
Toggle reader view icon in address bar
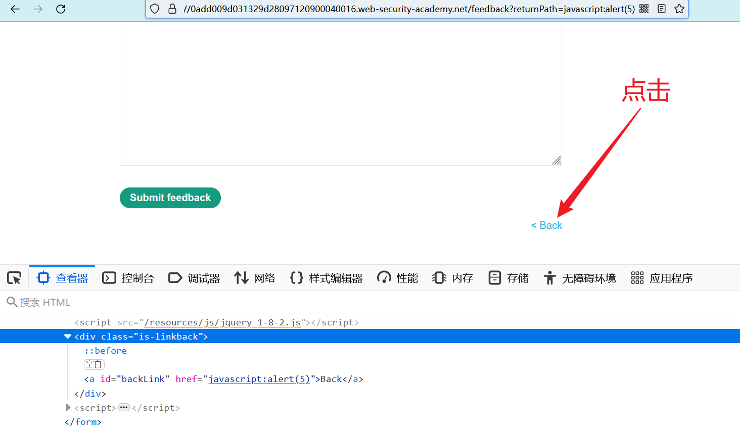click(662, 9)
